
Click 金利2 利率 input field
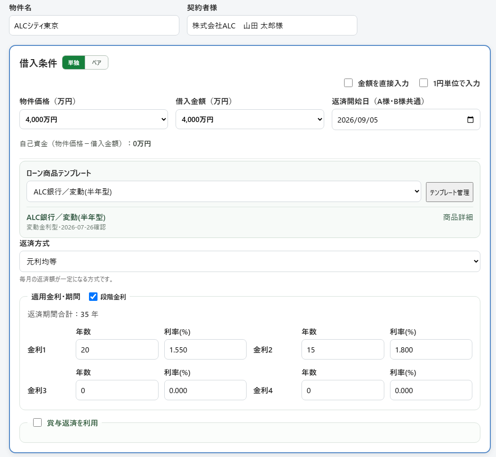(431, 350)
